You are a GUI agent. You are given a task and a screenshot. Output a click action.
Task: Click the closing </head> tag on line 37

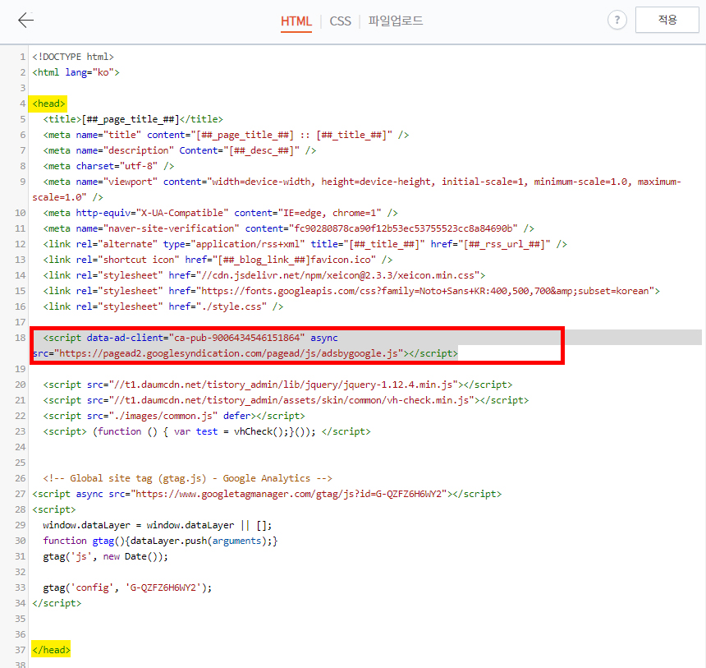tap(51, 650)
